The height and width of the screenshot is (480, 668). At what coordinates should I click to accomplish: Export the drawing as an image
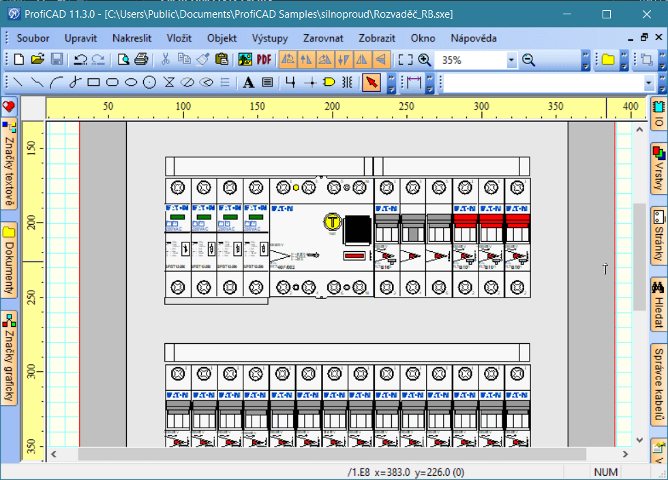245,59
